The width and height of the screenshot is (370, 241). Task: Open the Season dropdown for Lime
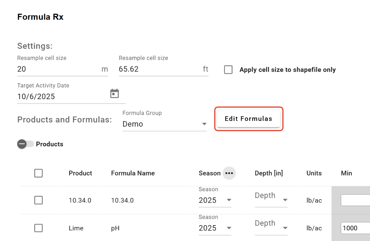[215, 228]
